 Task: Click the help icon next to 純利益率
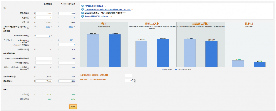click(x=28, y=99)
